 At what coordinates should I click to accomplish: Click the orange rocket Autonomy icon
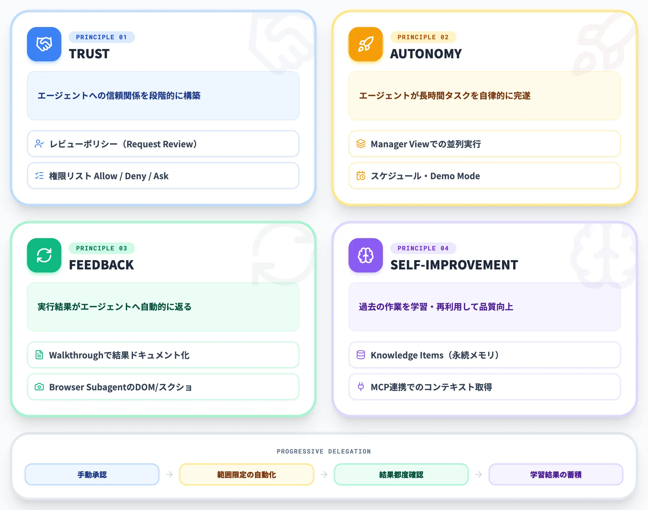pyautogui.click(x=366, y=44)
